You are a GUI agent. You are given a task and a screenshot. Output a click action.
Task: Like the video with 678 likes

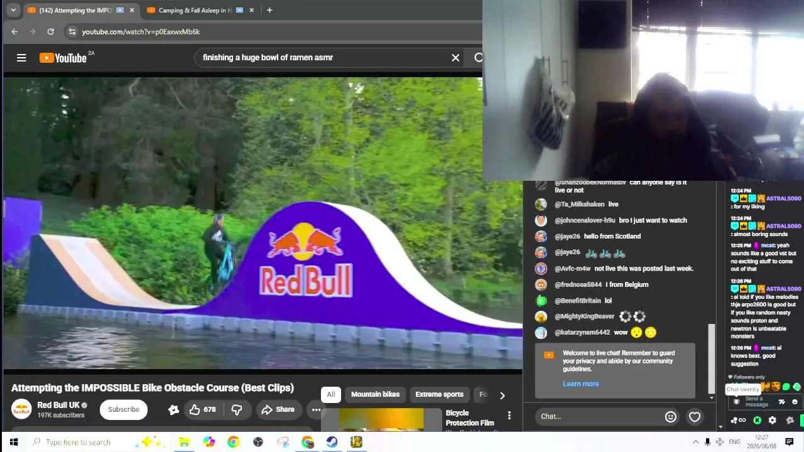coord(202,409)
